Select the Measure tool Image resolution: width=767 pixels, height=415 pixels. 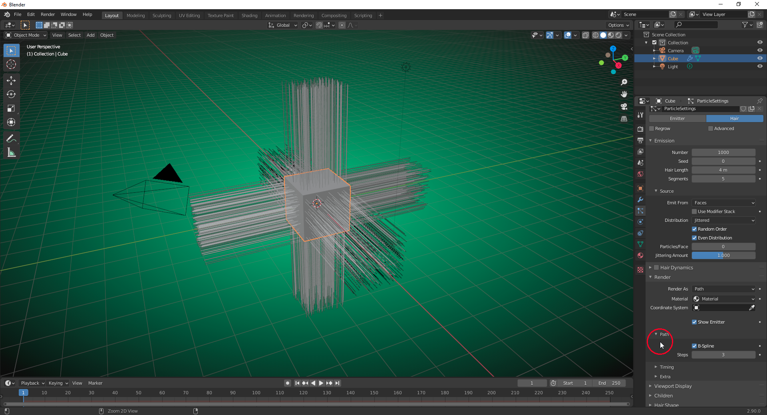tap(11, 152)
